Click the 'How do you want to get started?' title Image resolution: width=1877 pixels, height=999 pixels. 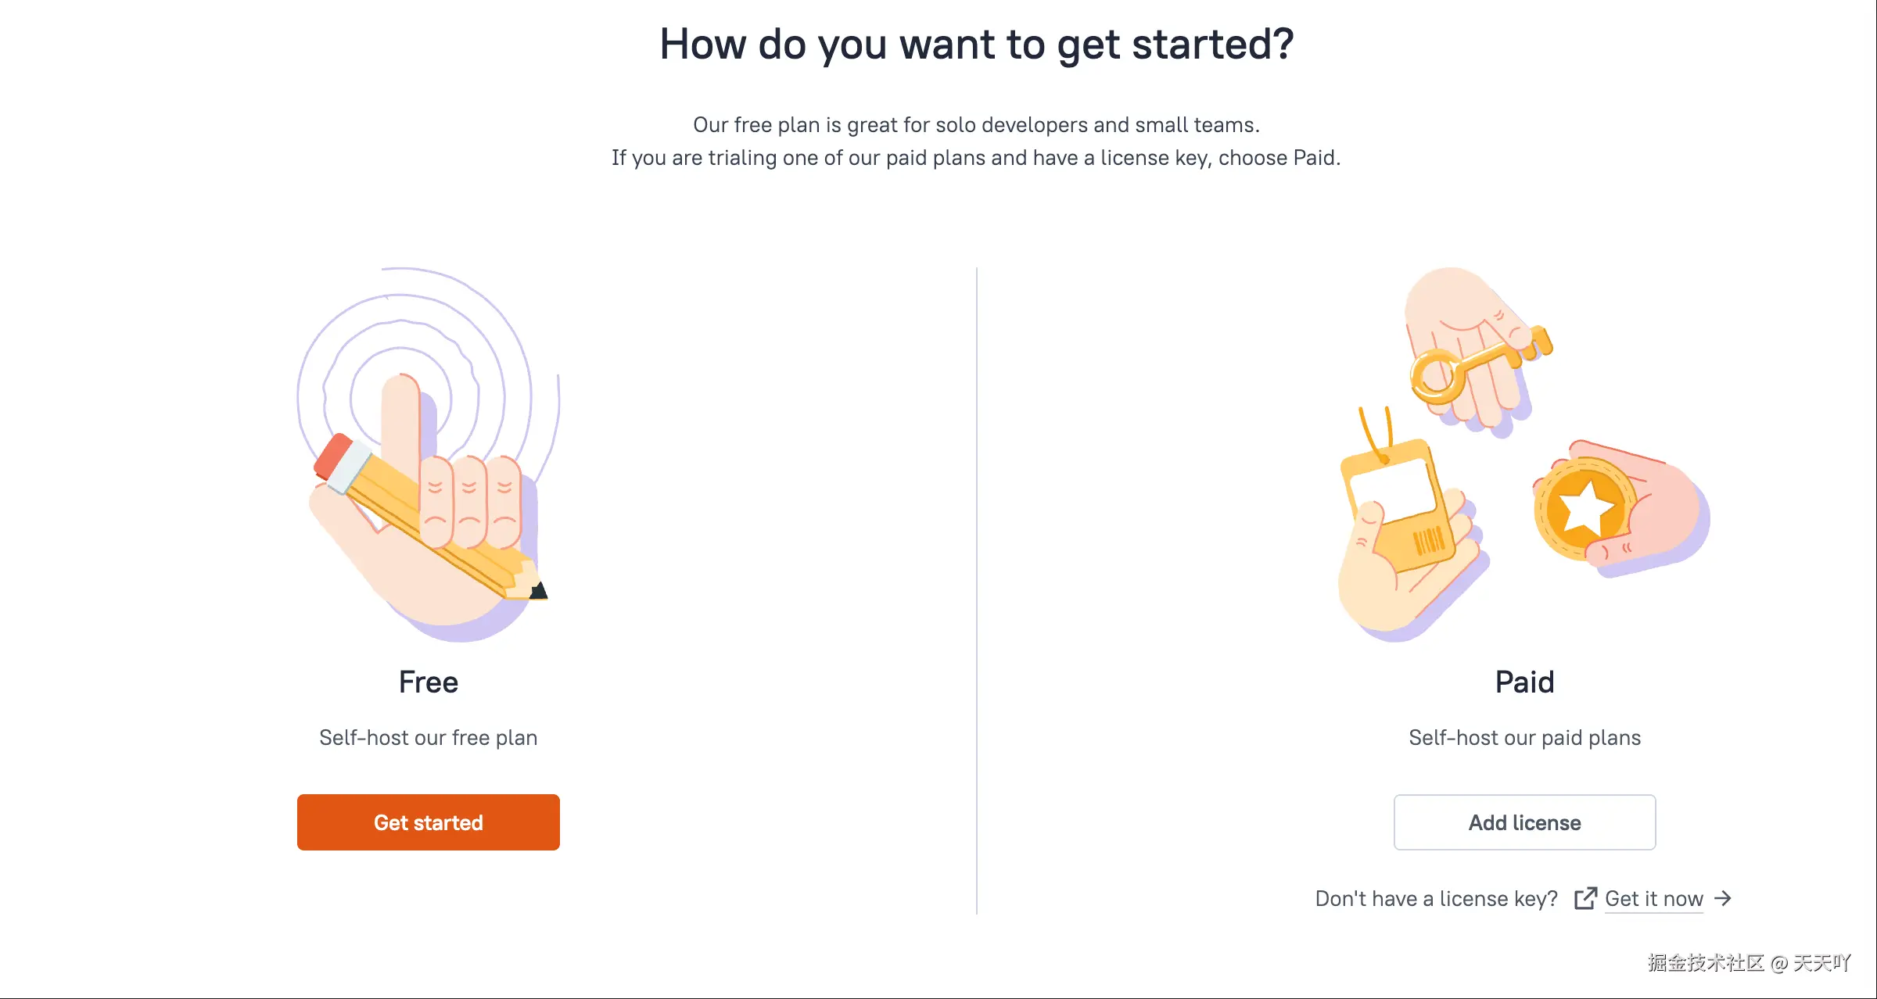point(977,44)
